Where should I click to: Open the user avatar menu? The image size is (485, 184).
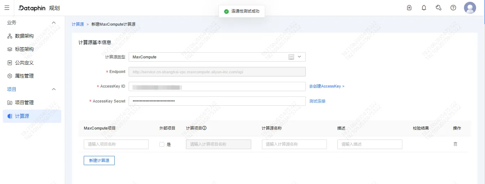click(x=470, y=8)
